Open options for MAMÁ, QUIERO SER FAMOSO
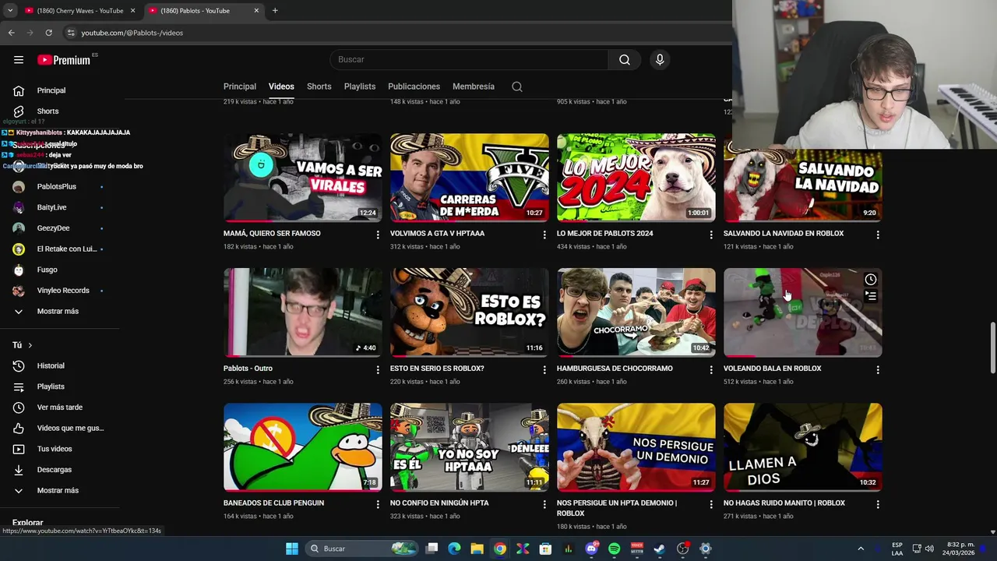This screenshot has width=997, height=561. 378,235
